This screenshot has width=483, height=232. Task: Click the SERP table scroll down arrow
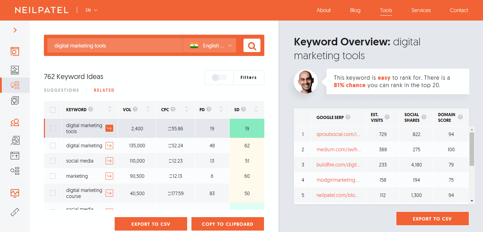coord(472,201)
